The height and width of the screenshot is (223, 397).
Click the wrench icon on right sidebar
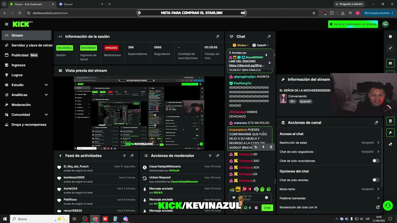390,133
